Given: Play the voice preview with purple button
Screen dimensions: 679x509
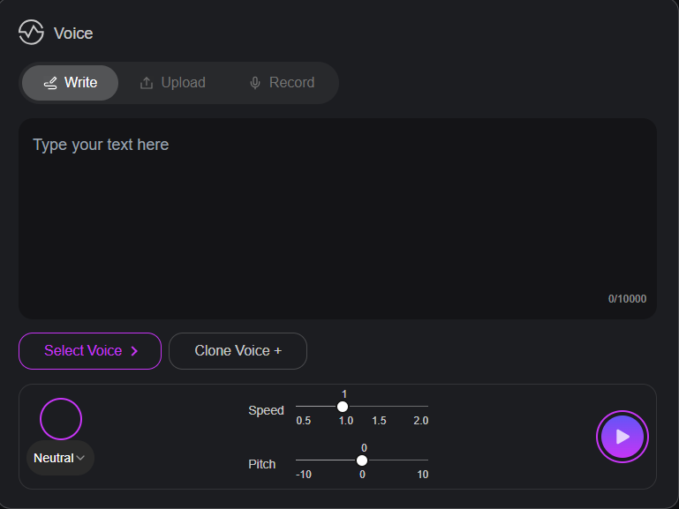Looking at the screenshot, I should (x=622, y=437).
